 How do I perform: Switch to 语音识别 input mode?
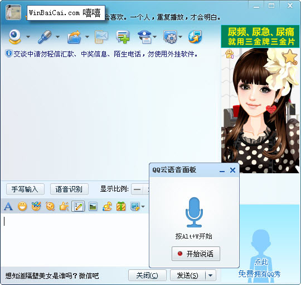click(69, 189)
